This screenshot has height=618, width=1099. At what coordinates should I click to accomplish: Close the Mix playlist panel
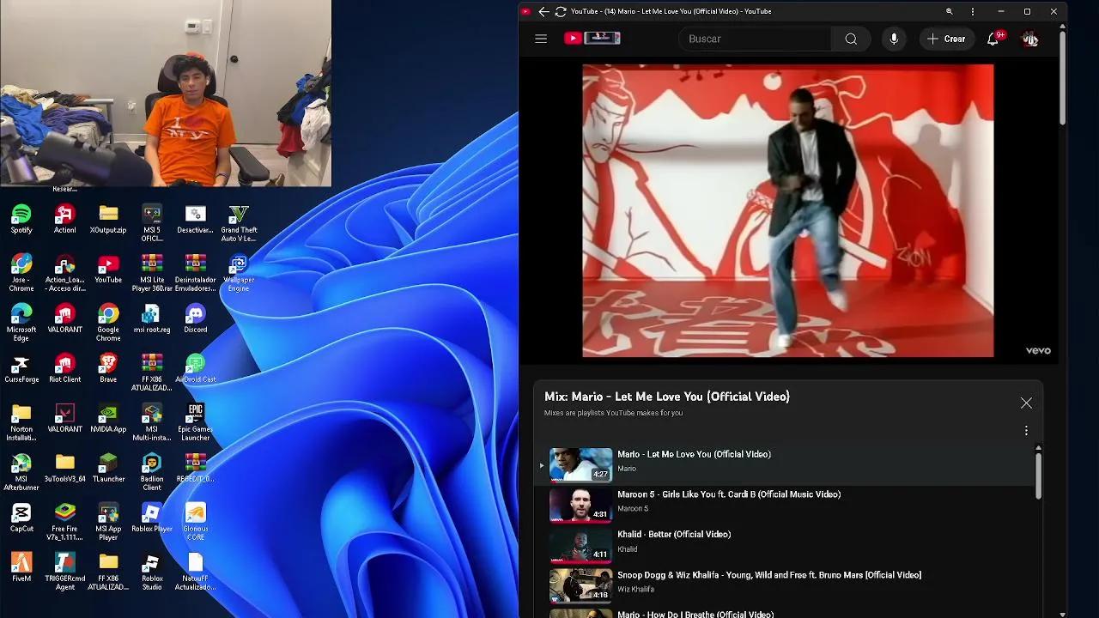(x=1026, y=403)
